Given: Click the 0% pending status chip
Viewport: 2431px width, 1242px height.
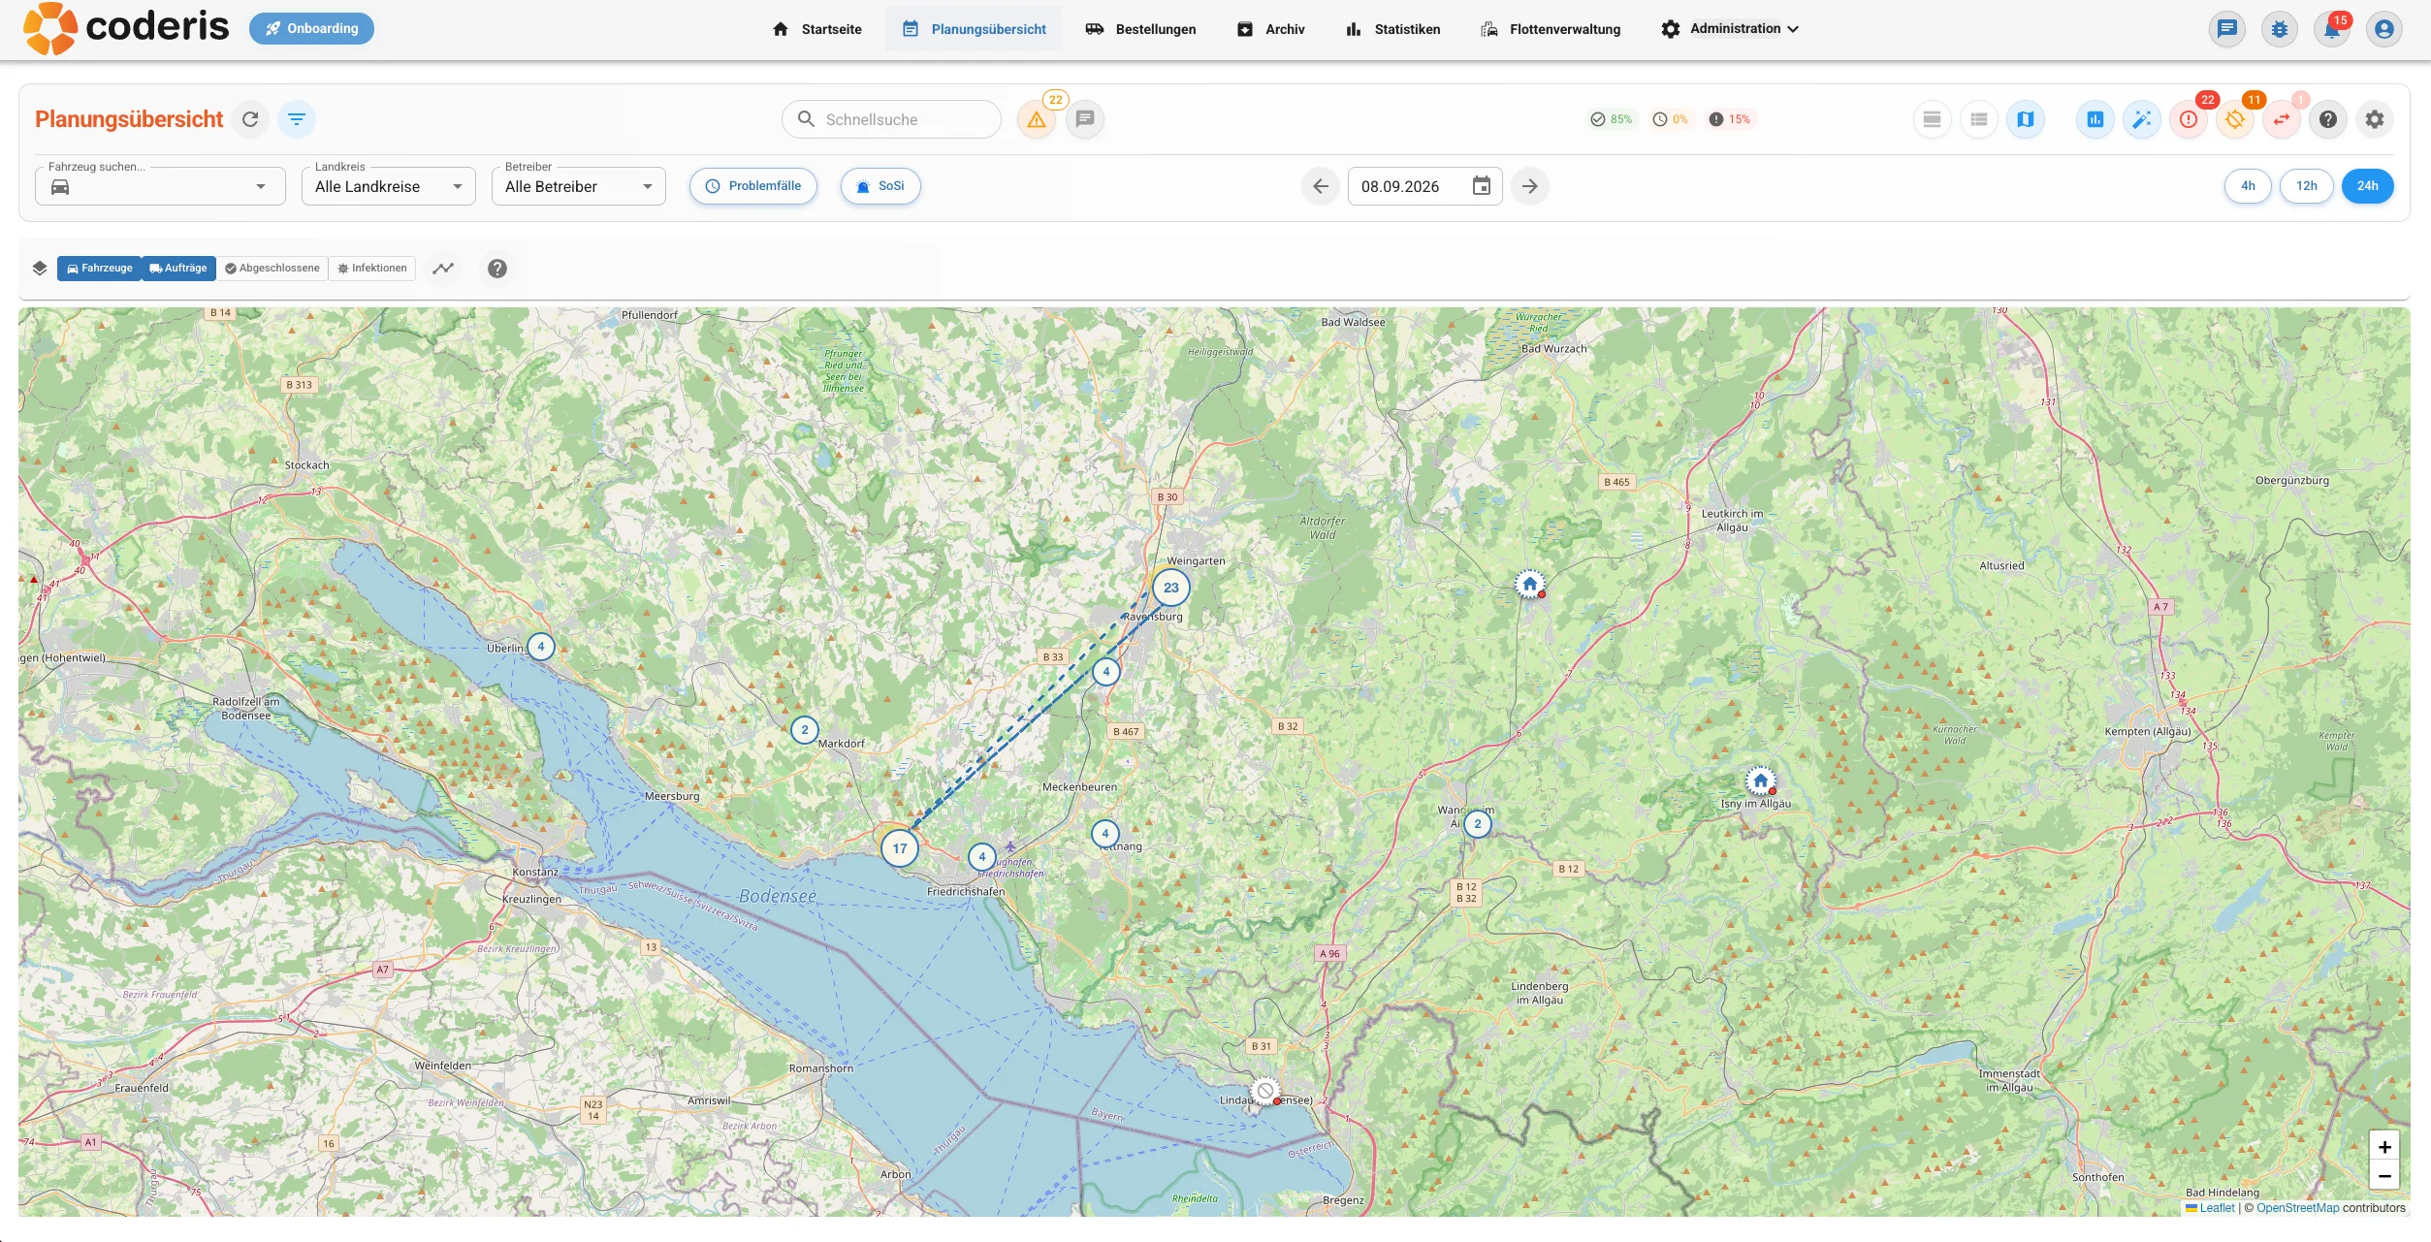Looking at the screenshot, I should click(x=1671, y=119).
